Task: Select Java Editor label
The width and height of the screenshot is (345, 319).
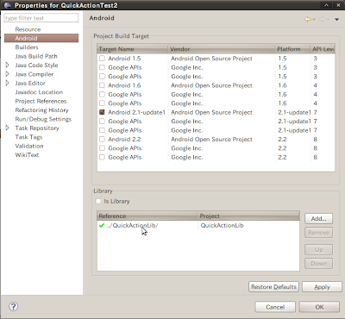Action: click(x=30, y=83)
